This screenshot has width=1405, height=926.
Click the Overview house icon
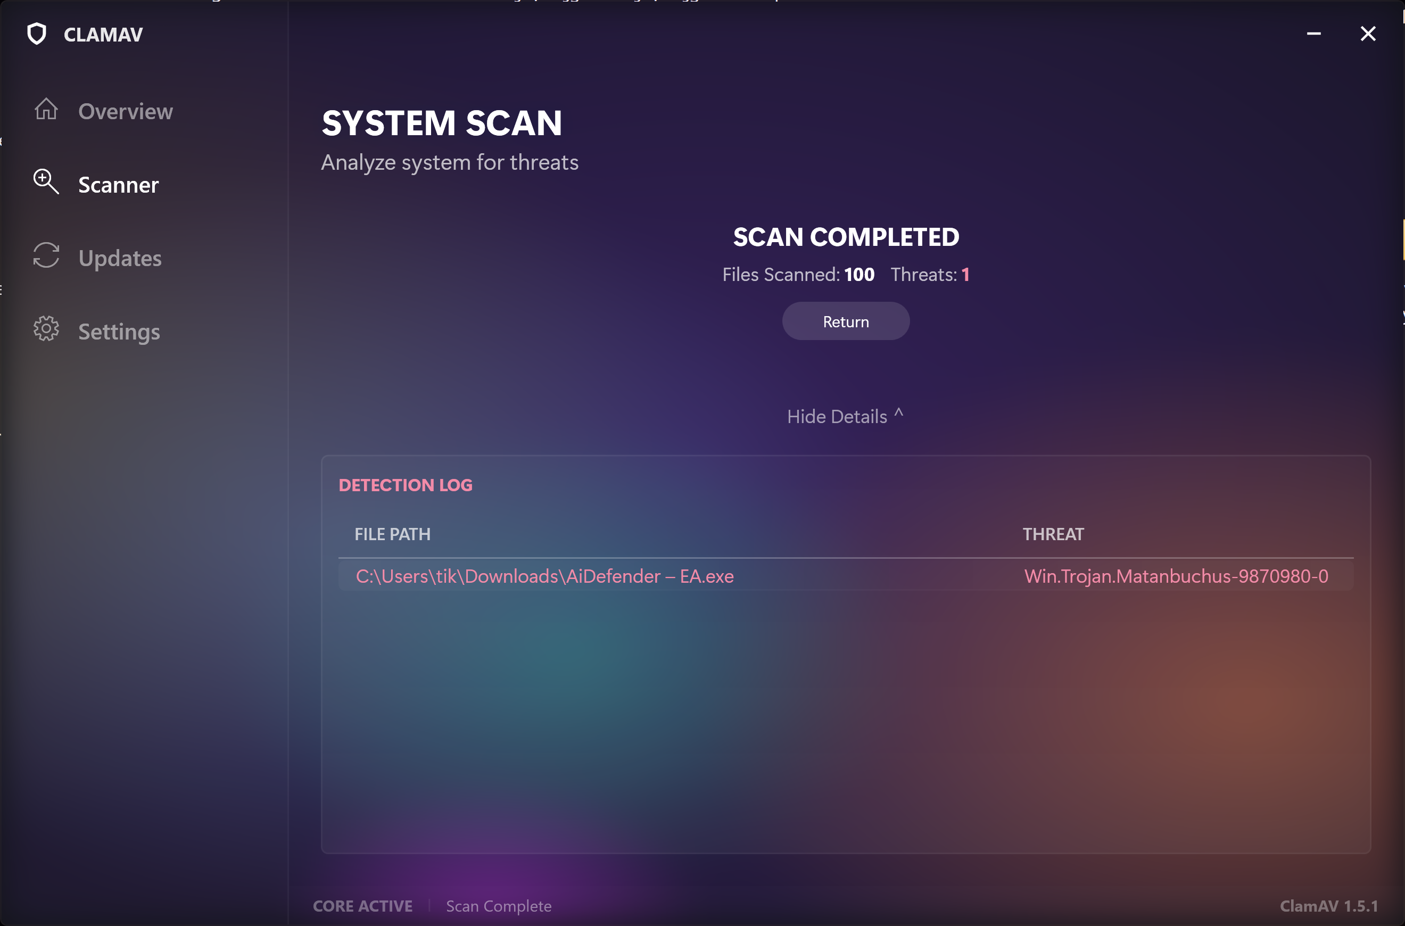[x=46, y=109]
